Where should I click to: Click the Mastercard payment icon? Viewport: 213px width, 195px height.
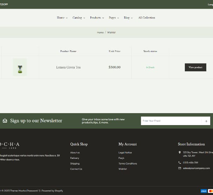210,191
